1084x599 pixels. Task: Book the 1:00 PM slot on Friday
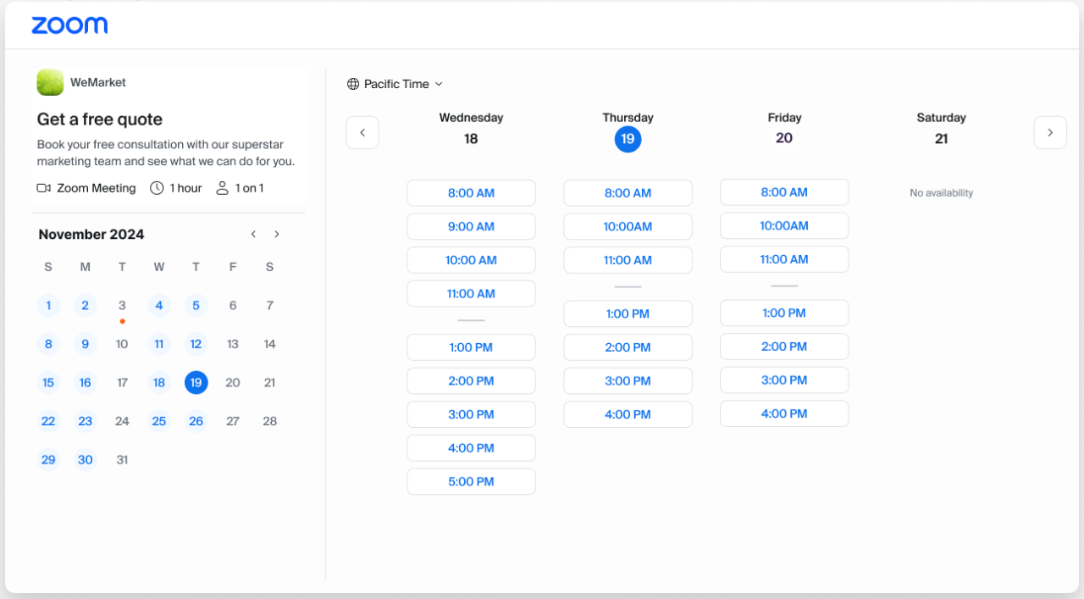783,313
